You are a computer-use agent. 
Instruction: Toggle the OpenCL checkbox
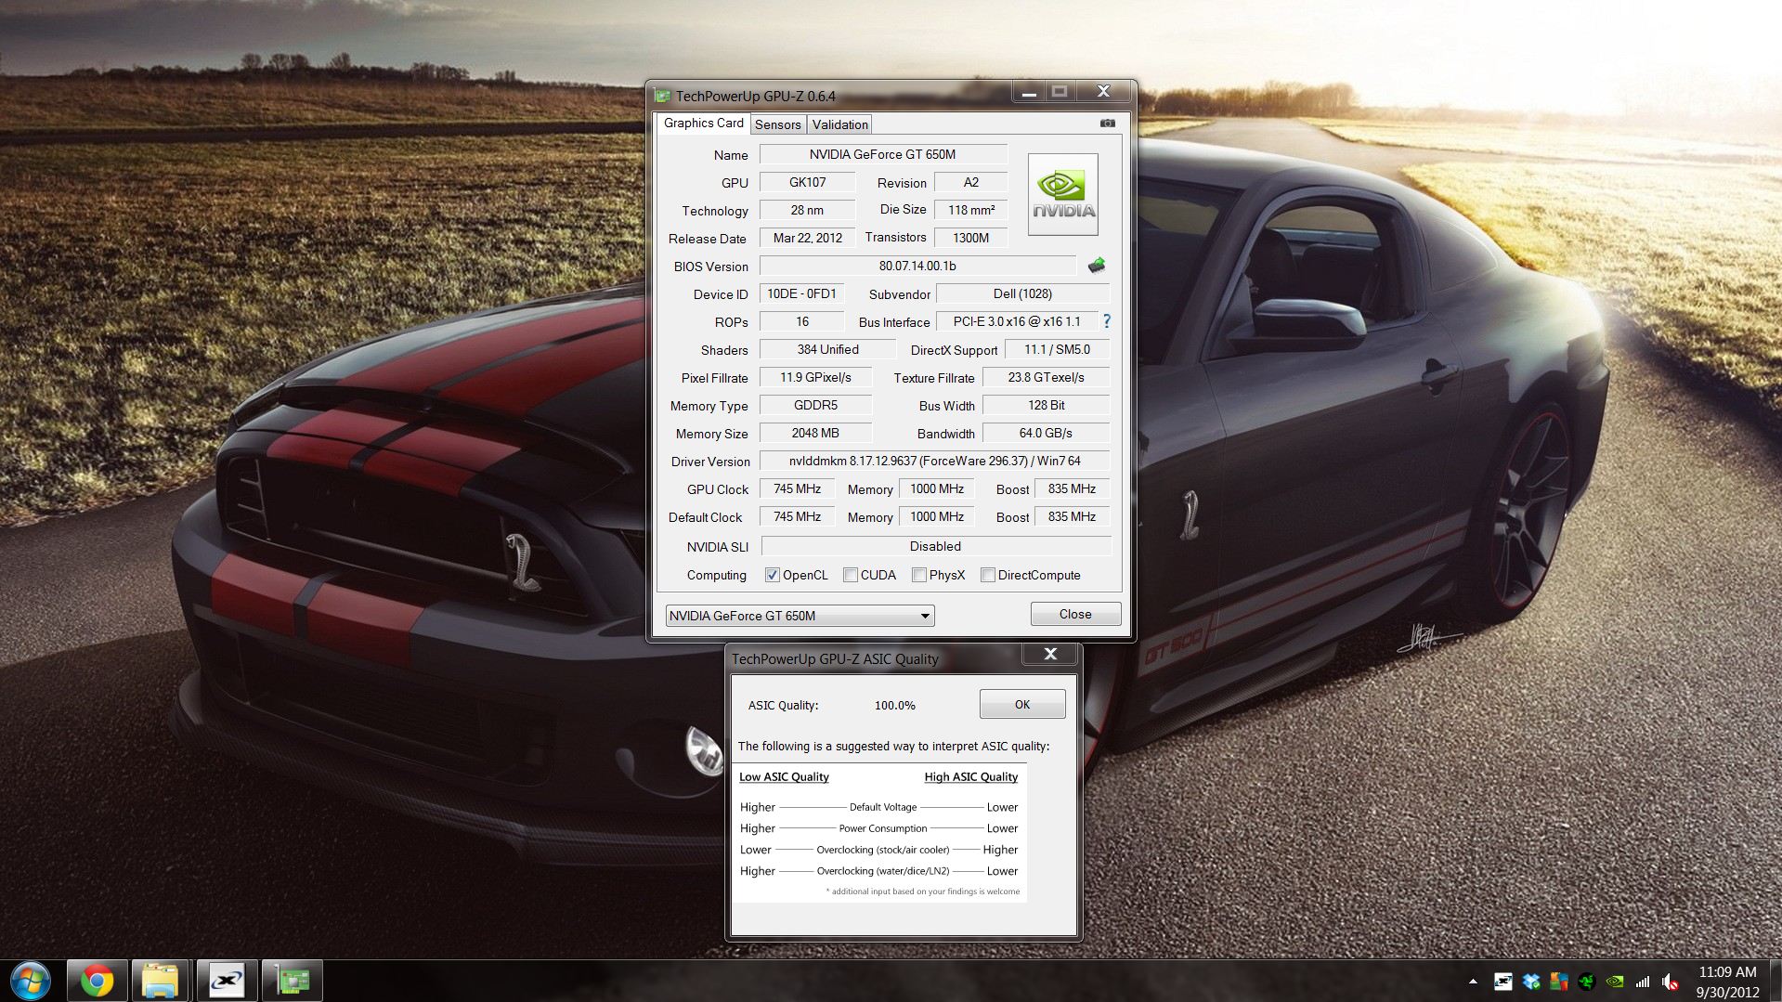(772, 575)
